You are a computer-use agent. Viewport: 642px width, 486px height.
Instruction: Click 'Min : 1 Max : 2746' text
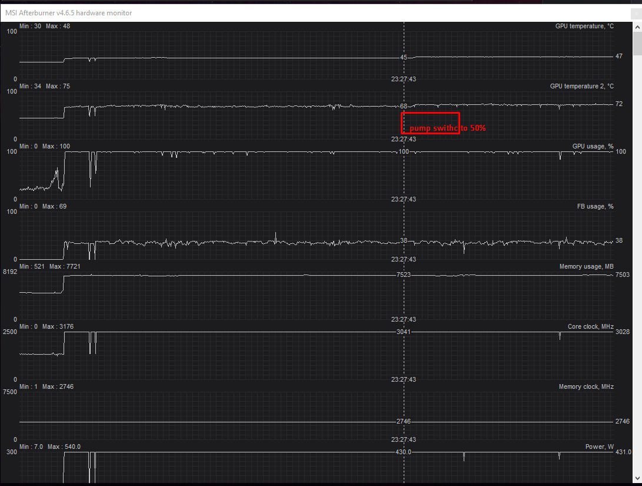tap(46, 387)
